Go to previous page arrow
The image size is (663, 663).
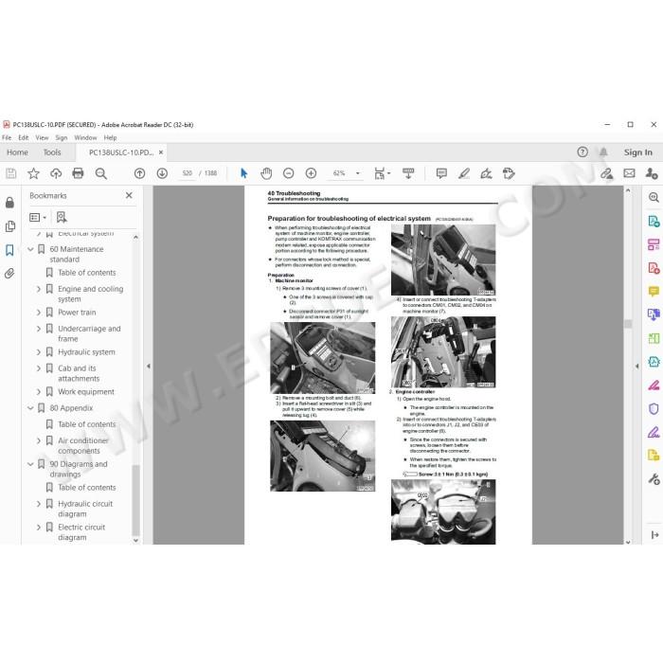(139, 173)
